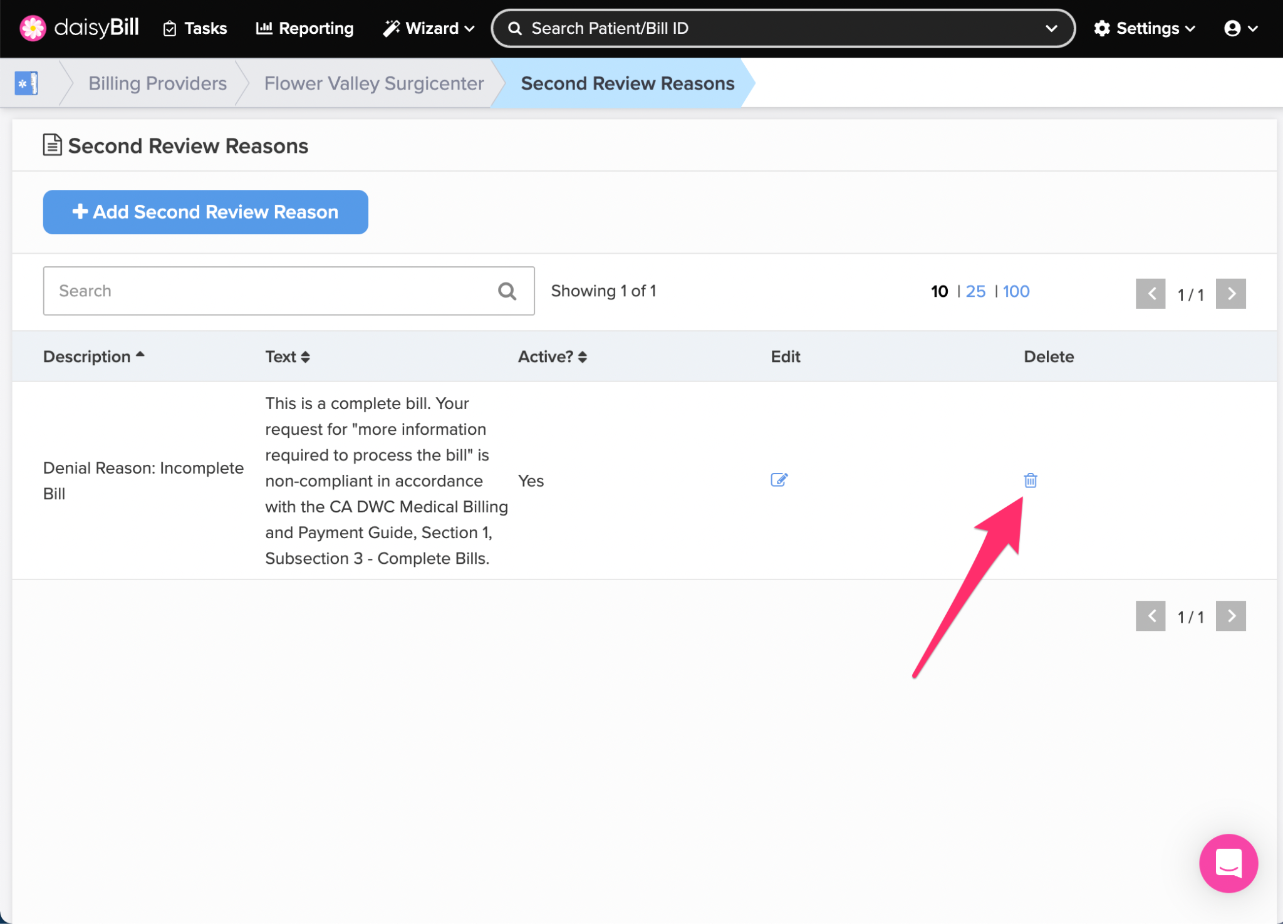Open the pink chat support bubble
The height and width of the screenshot is (924, 1283).
(x=1228, y=863)
